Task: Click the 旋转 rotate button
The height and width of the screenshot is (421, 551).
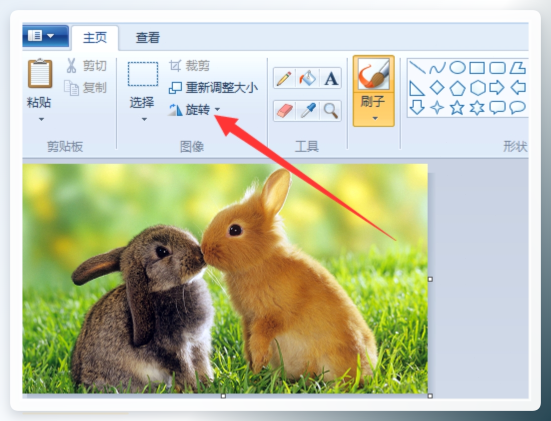Action: tap(190, 110)
